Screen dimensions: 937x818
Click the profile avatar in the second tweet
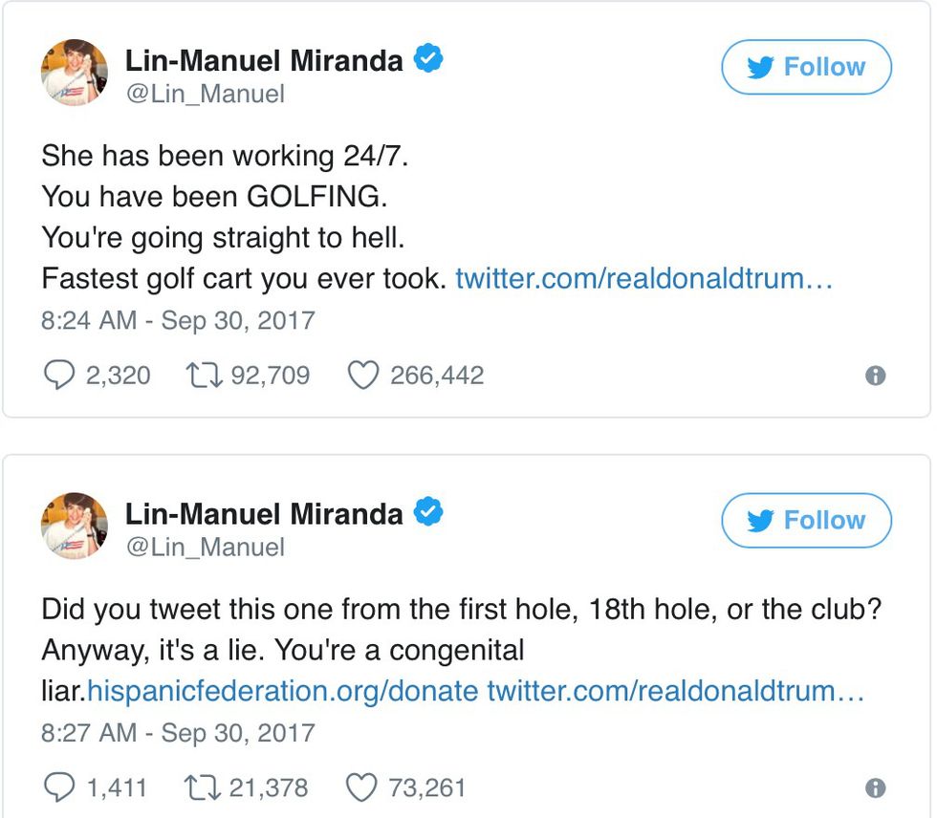[74, 526]
